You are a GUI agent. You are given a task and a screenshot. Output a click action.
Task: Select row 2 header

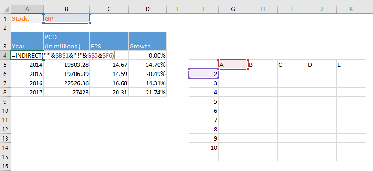click(5, 28)
